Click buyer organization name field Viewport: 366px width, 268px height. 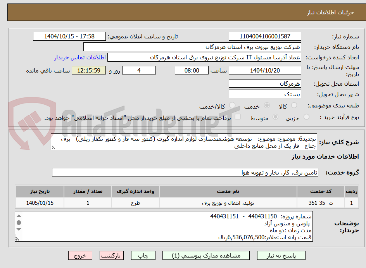pos(192,47)
